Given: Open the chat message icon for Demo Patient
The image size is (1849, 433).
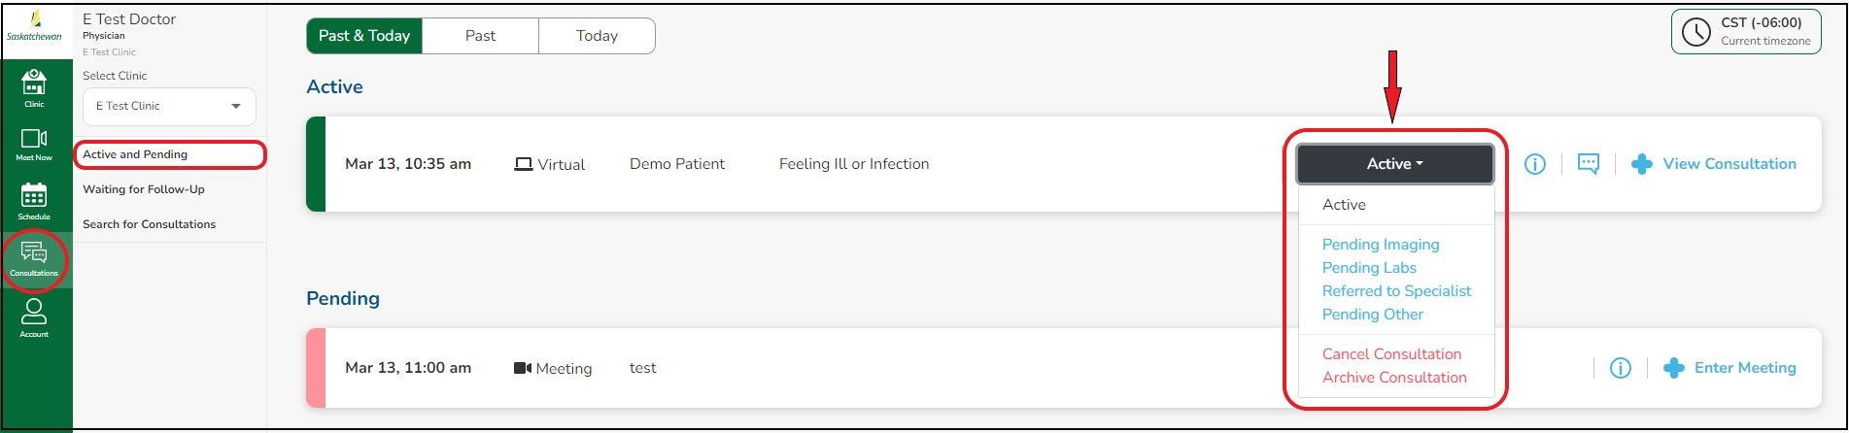Looking at the screenshot, I should click(1589, 164).
